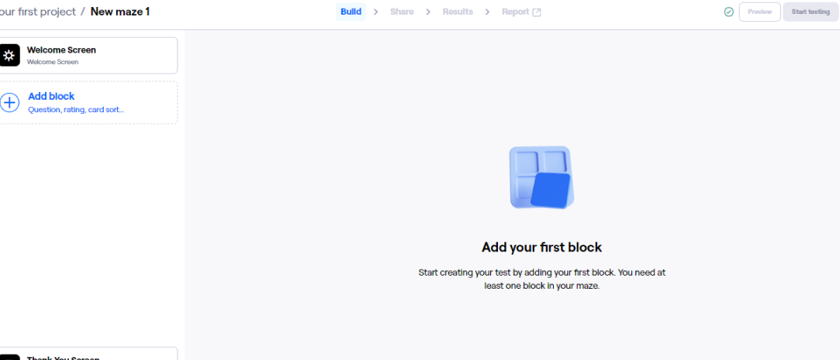
Task: Open the Thank You Screen block card
Action: click(x=88, y=354)
